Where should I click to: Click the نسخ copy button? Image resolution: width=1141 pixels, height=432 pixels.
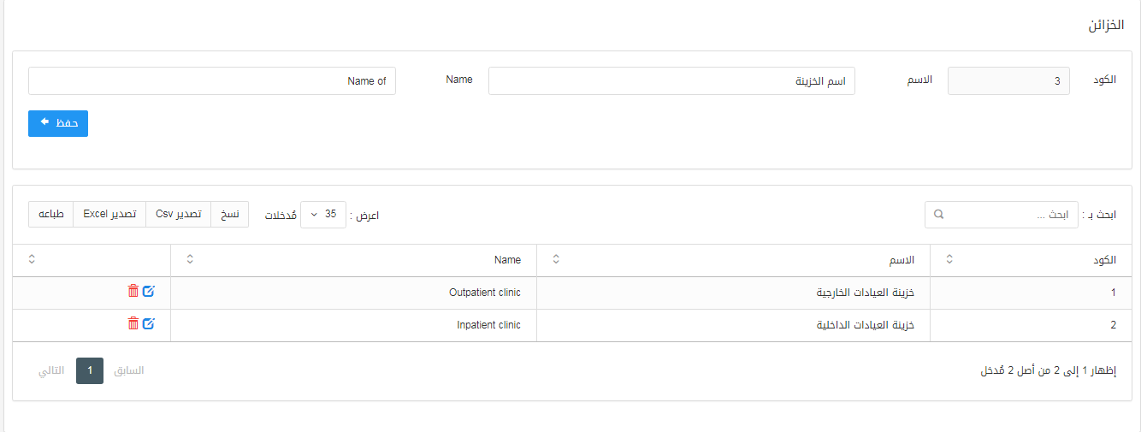point(229,214)
